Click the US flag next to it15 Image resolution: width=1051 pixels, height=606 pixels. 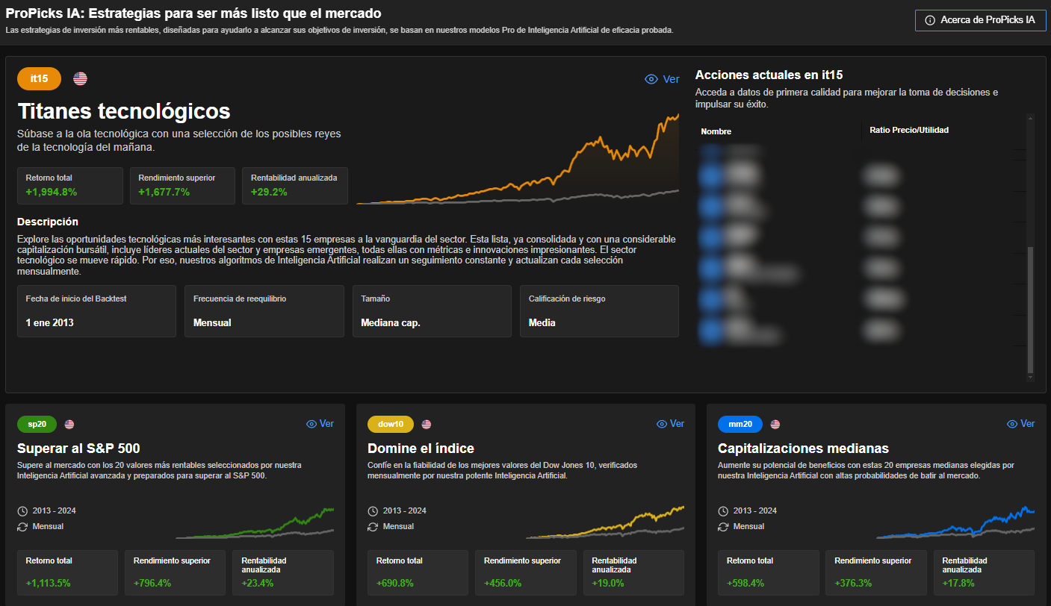click(80, 78)
